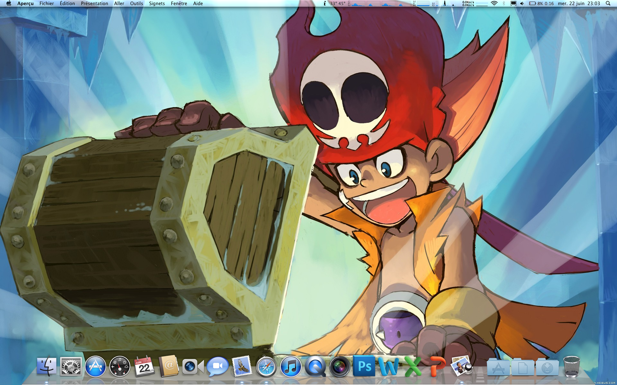Image resolution: width=617 pixels, height=385 pixels.
Task: Open the Présentation menu
Action: [94, 4]
